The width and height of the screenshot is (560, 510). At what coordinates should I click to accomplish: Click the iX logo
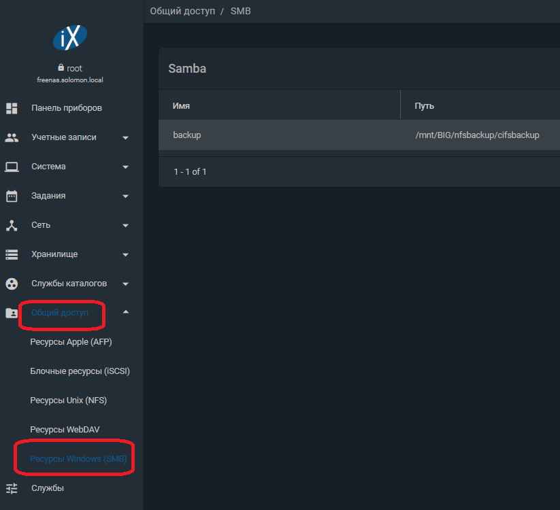(70, 37)
